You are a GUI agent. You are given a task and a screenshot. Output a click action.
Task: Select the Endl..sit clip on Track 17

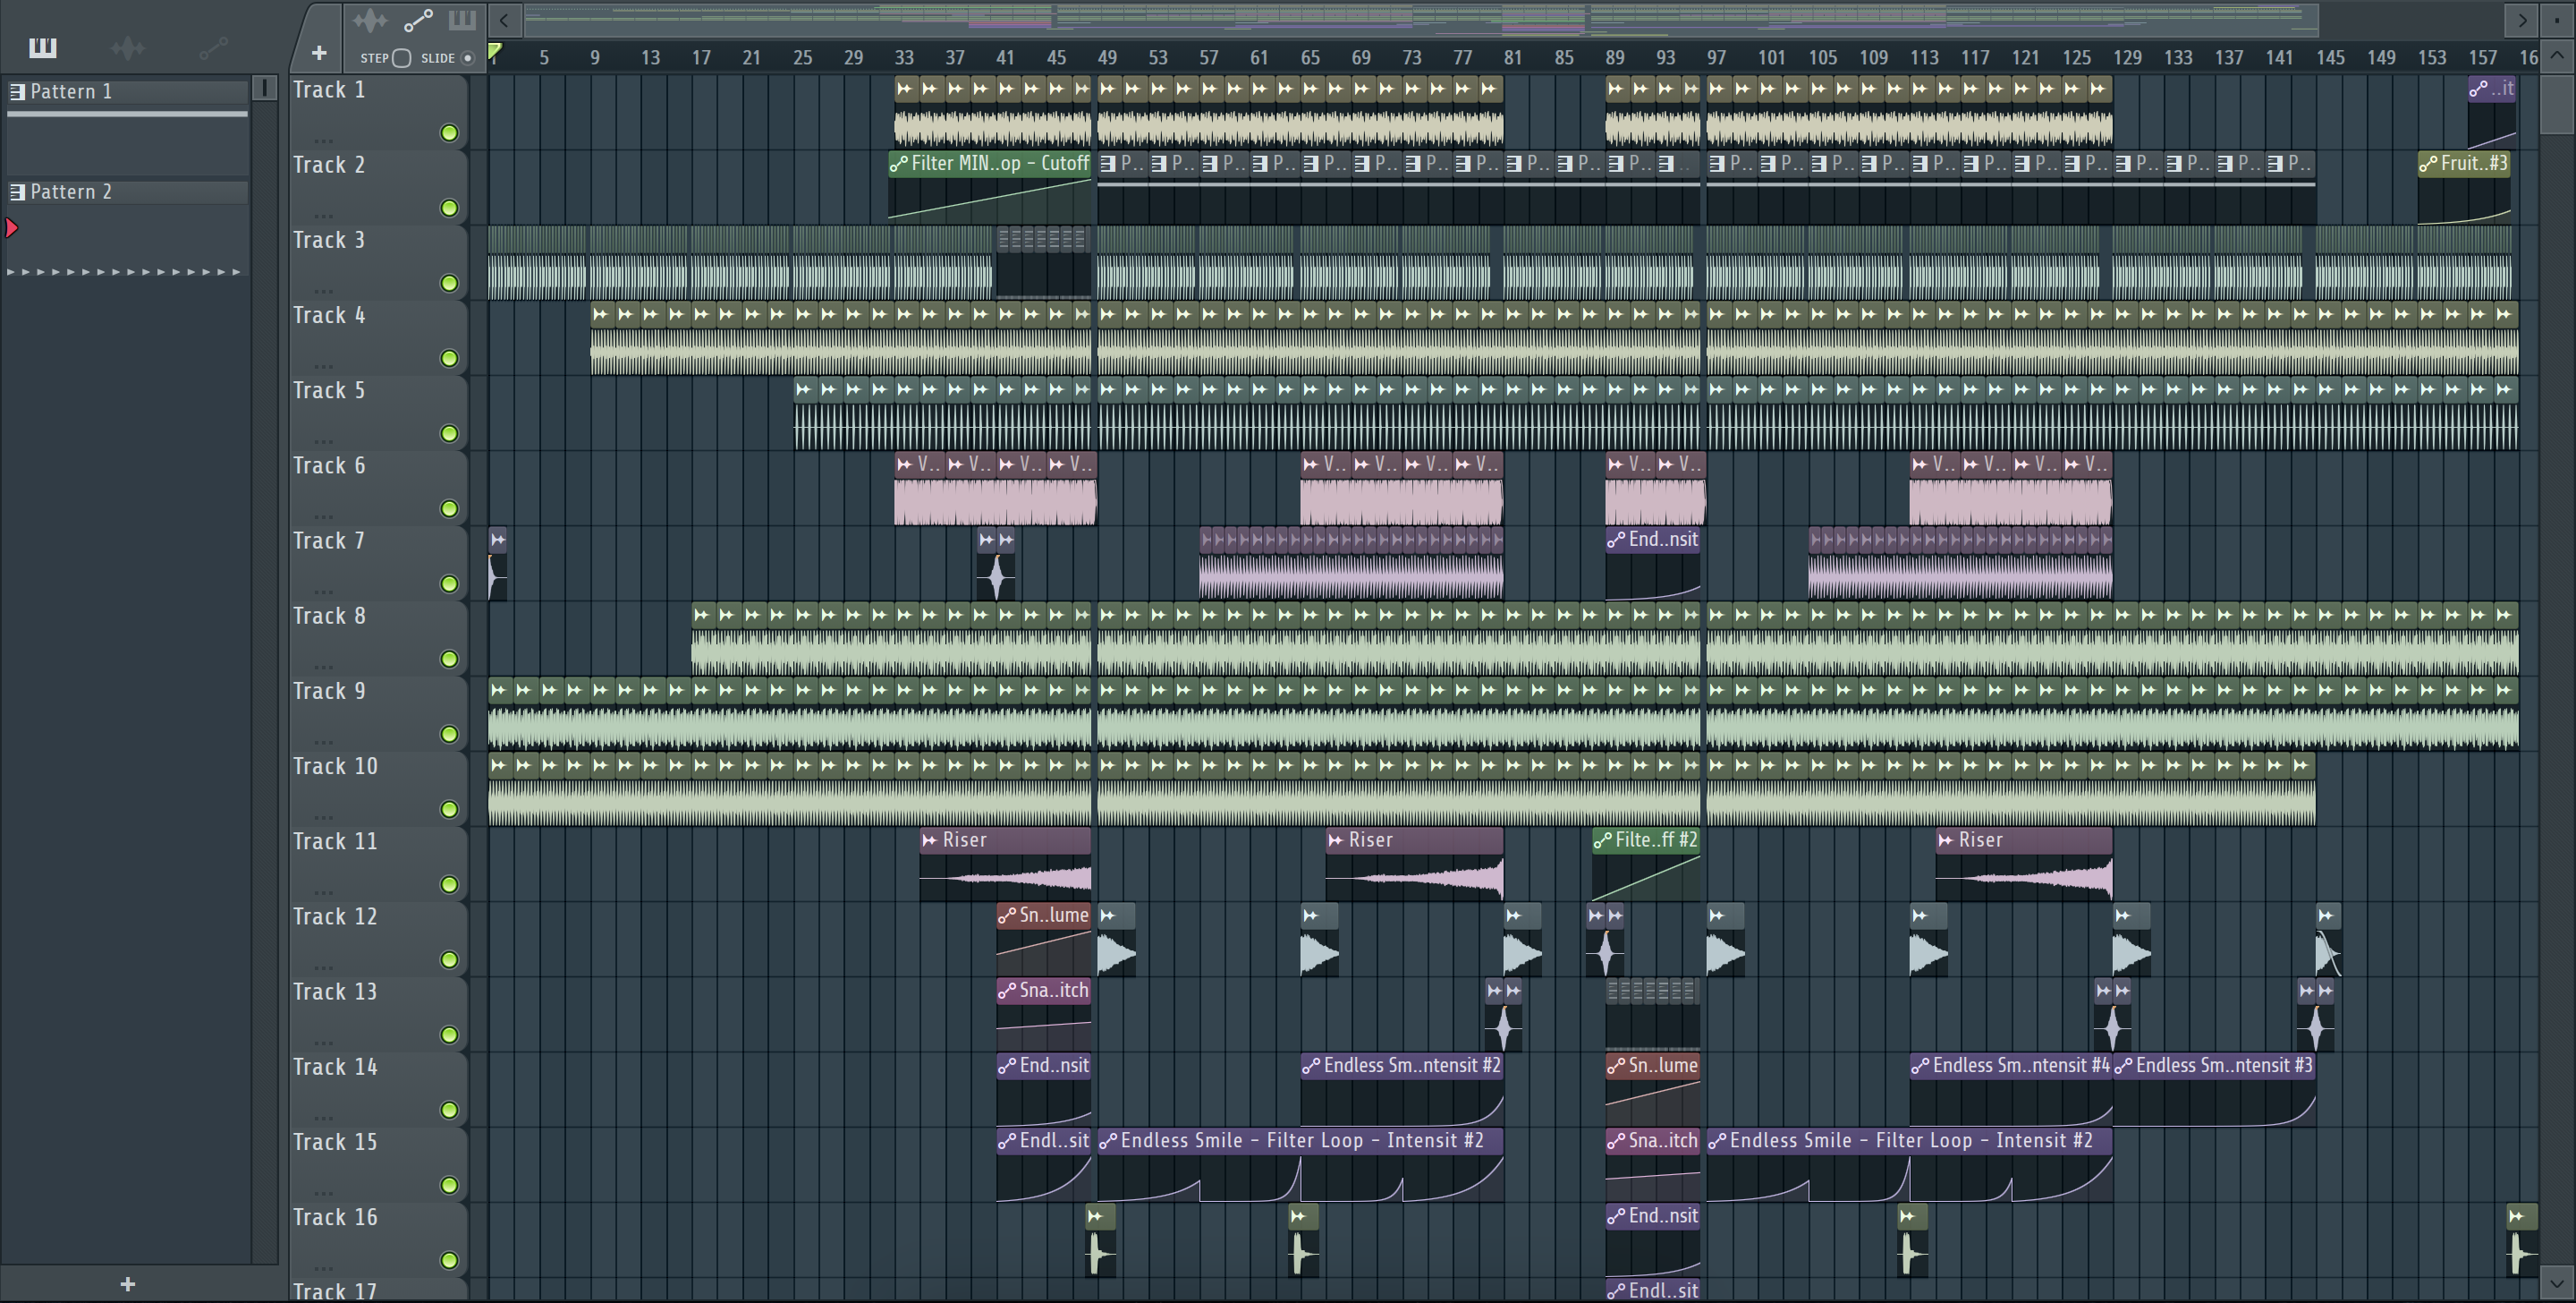pyautogui.click(x=1653, y=1290)
